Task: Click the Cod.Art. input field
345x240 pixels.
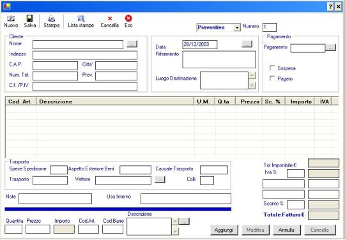Action: coord(88,229)
